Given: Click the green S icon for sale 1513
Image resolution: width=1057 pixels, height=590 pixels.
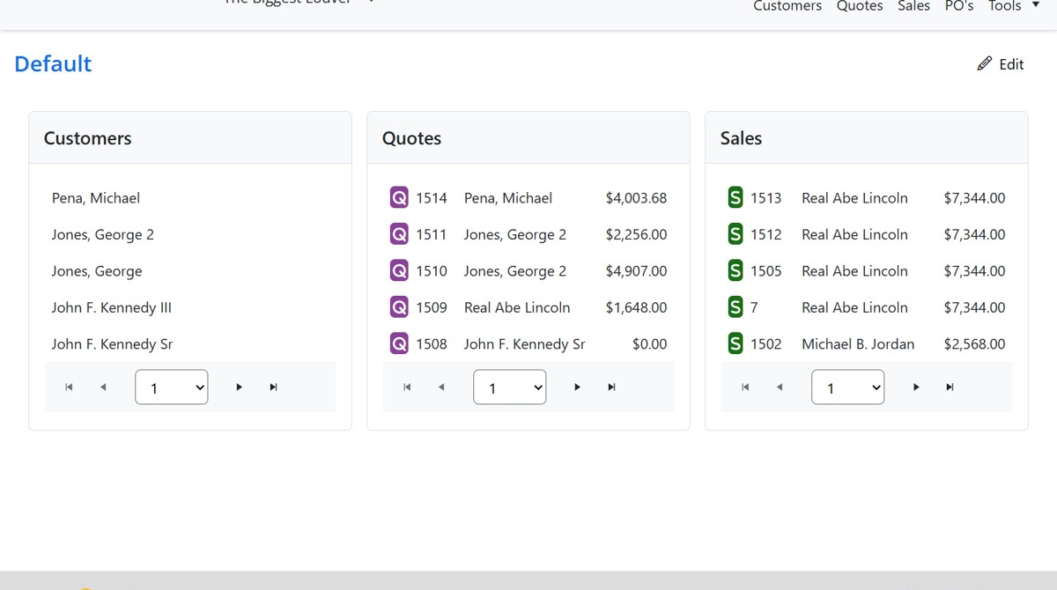Looking at the screenshot, I should [735, 198].
